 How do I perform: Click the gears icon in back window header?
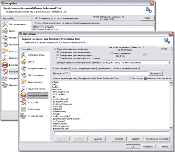point(149,10)
